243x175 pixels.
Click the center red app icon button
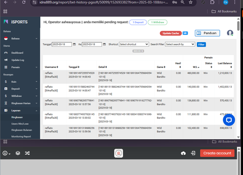point(119,153)
